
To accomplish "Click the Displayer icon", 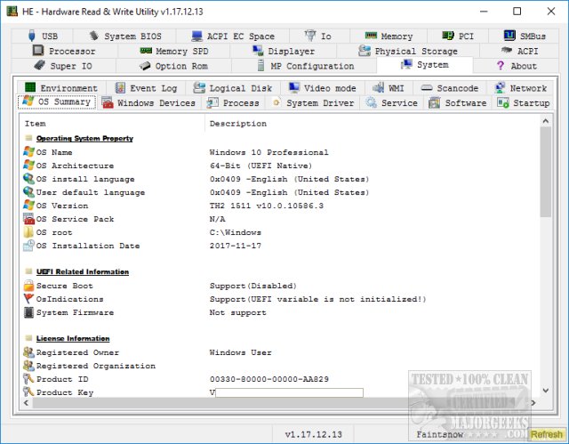I will (x=258, y=51).
